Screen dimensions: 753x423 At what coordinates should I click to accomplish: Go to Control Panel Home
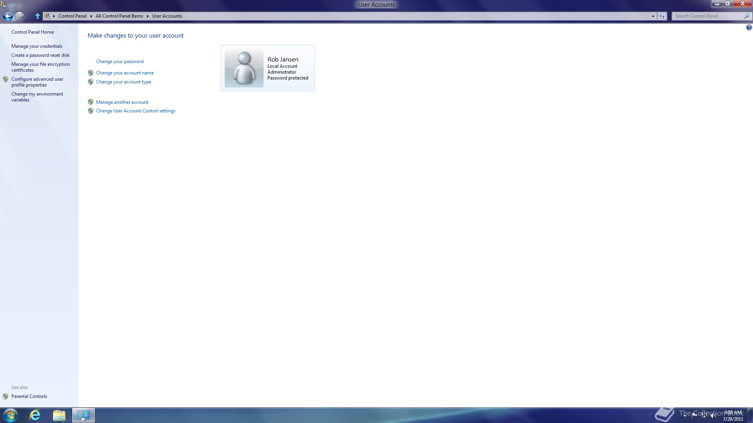(x=33, y=32)
